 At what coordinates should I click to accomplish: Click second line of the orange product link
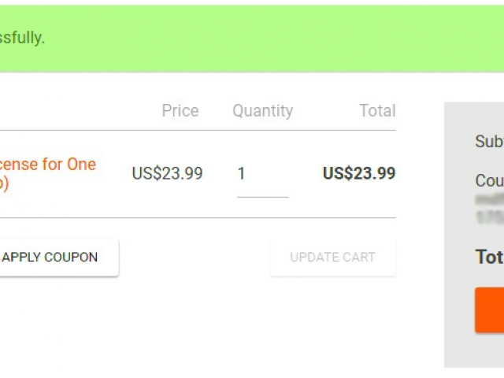pyautogui.click(x=4, y=183)
